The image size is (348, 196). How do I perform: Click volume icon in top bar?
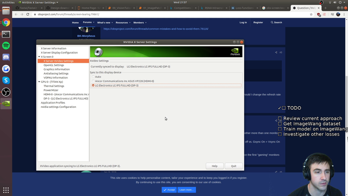[335, 2]
